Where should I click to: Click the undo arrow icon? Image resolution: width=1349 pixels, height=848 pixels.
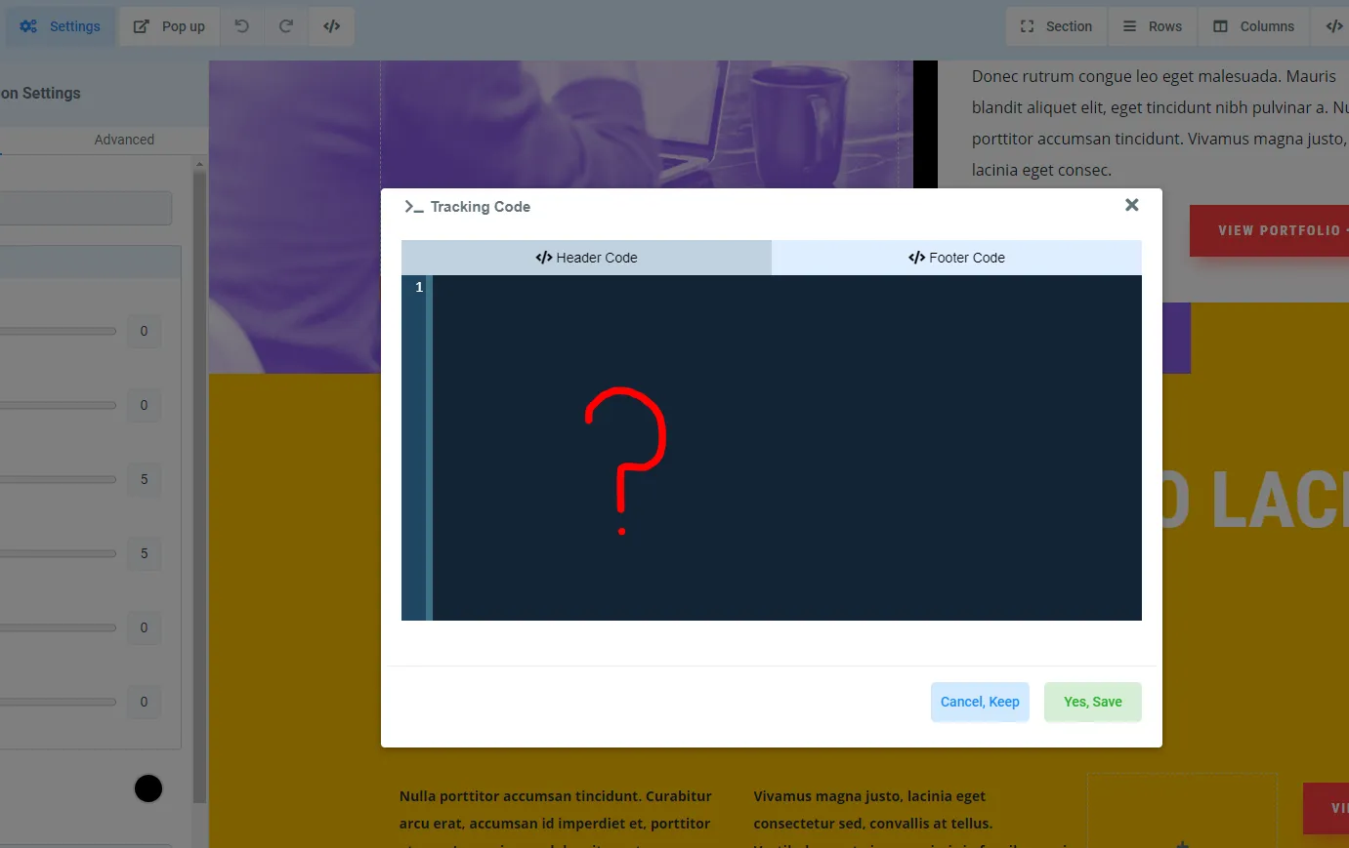242,26
